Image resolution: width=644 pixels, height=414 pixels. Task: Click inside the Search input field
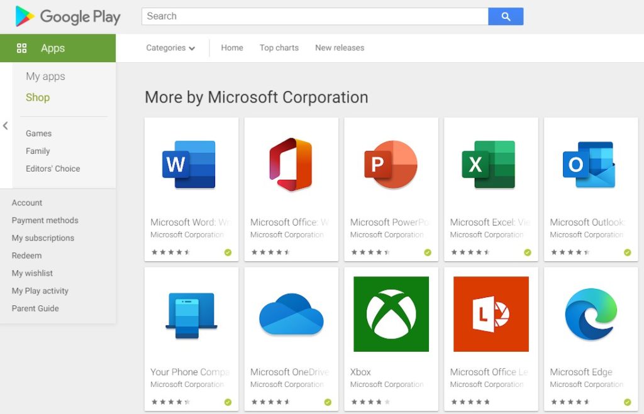click(x=314, y=16)
